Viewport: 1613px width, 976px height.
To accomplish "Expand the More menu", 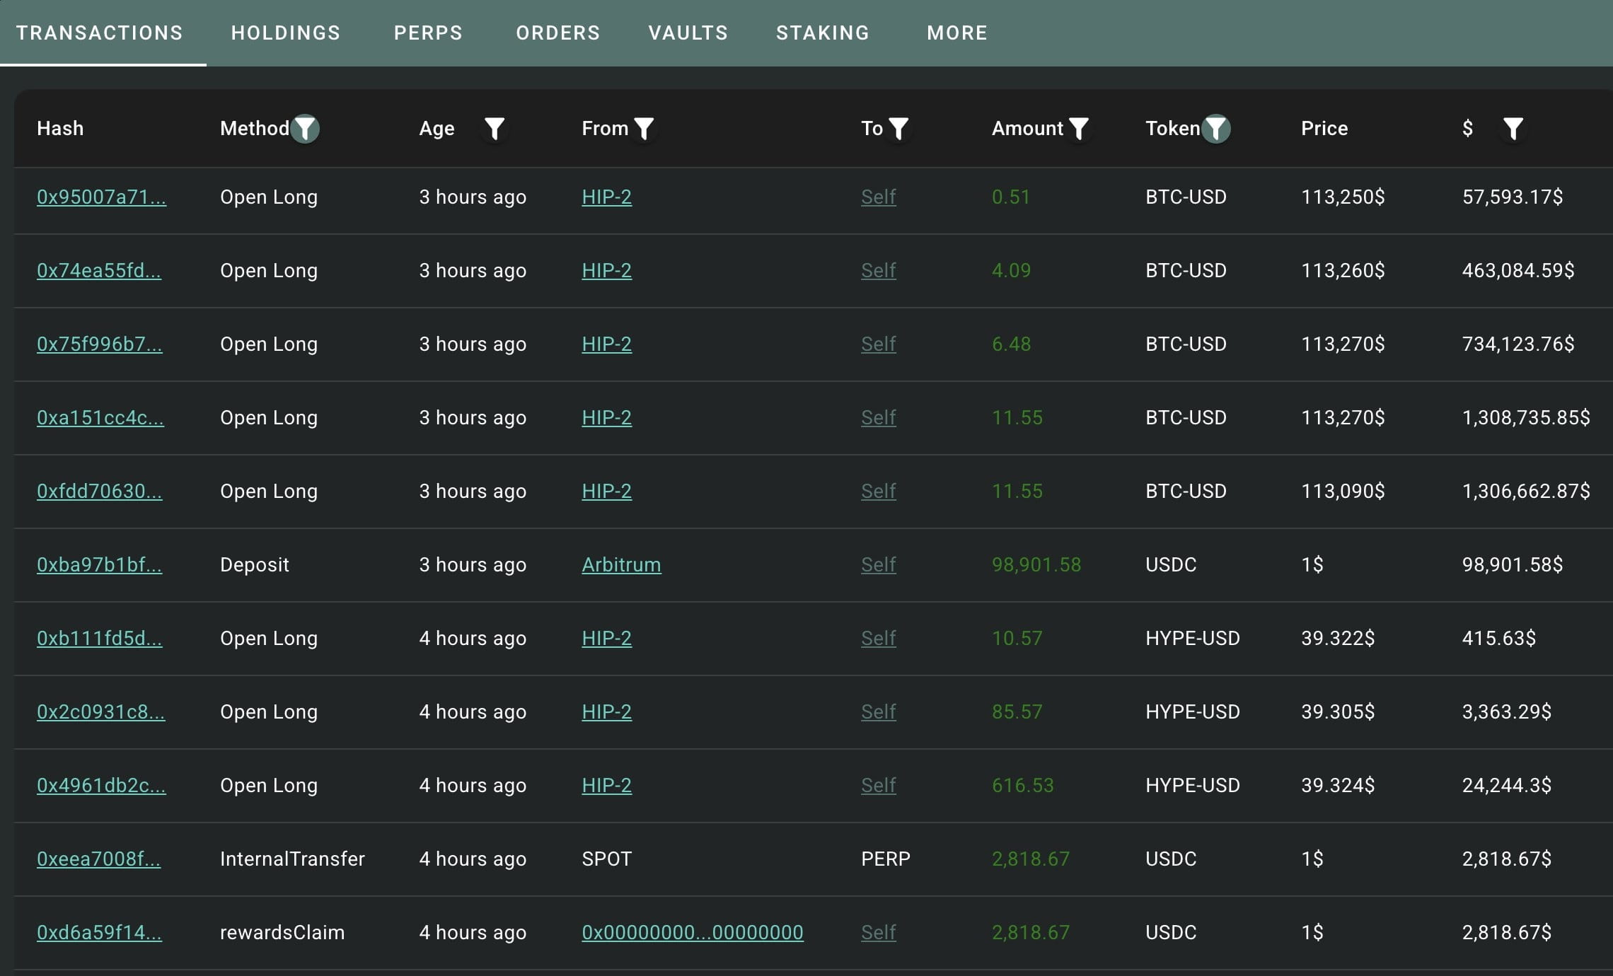I will [956, 33].
